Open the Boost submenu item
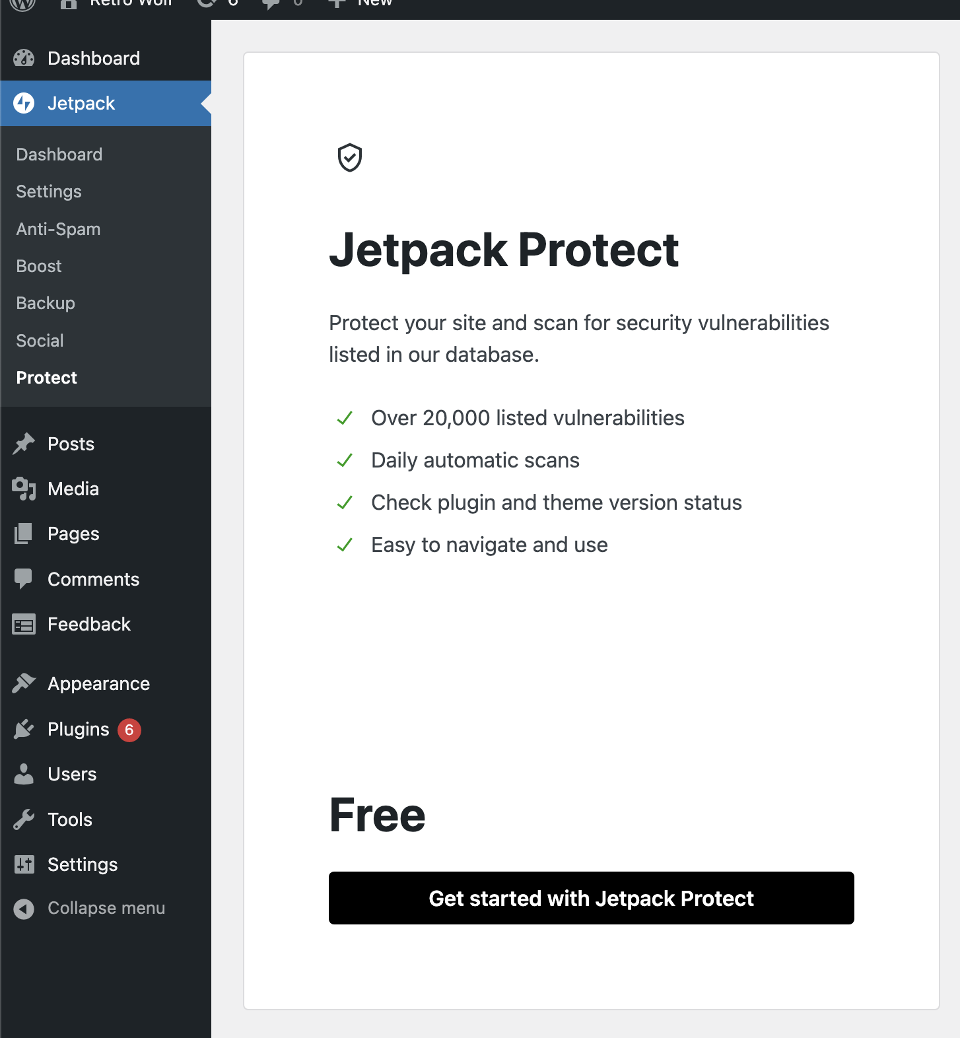 point(39,266)
